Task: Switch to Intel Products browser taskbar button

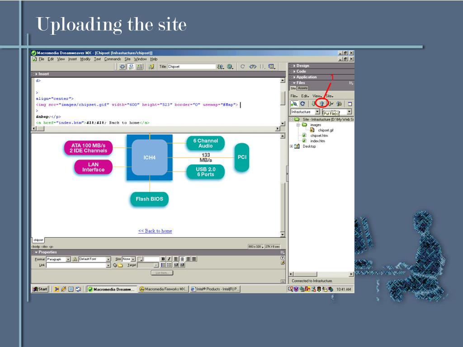Action: click(215, 289)
